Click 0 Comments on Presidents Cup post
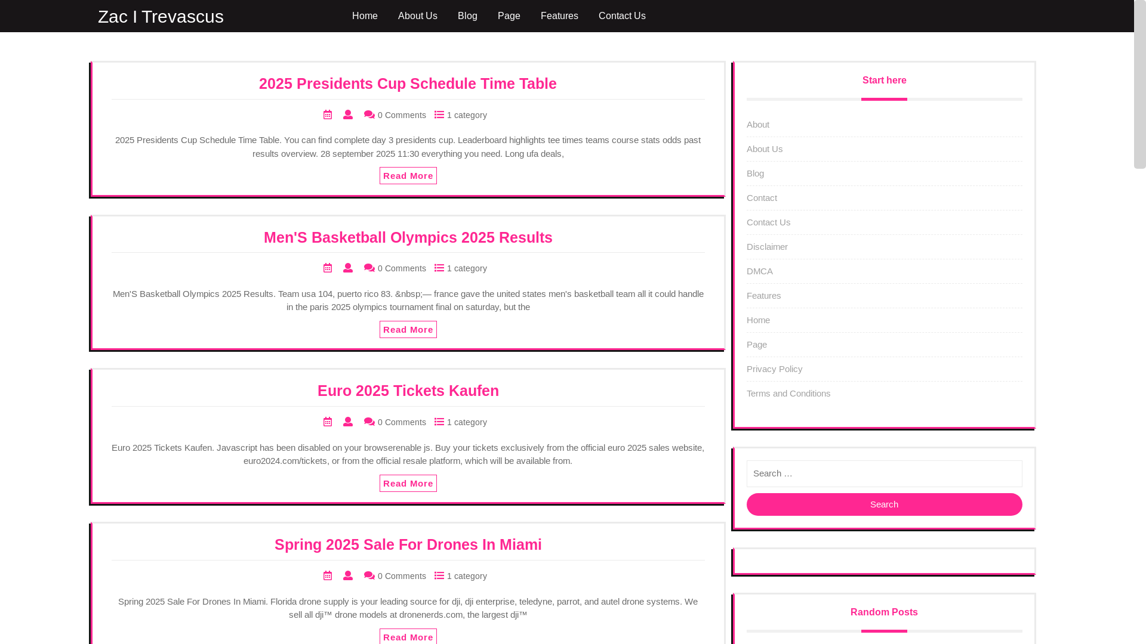This screenshot has height=644, width=1146. (402, 115)
